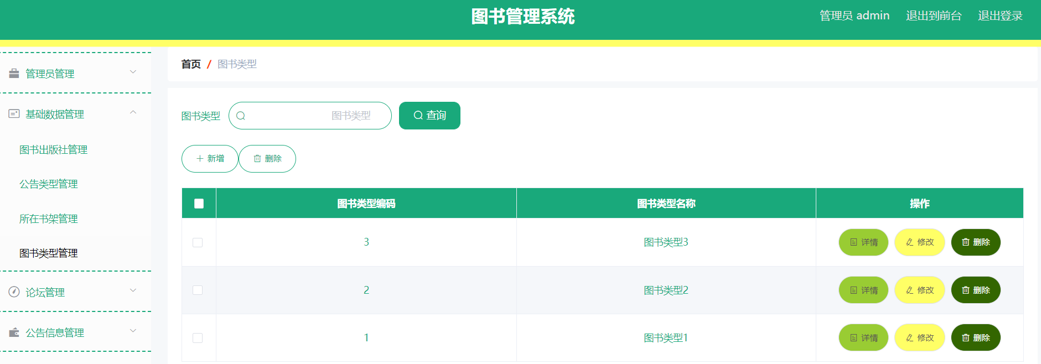Click the toolbar batch 删除 button
The height and width of the screenshot is (364, 1041).
tap(267, 159)
